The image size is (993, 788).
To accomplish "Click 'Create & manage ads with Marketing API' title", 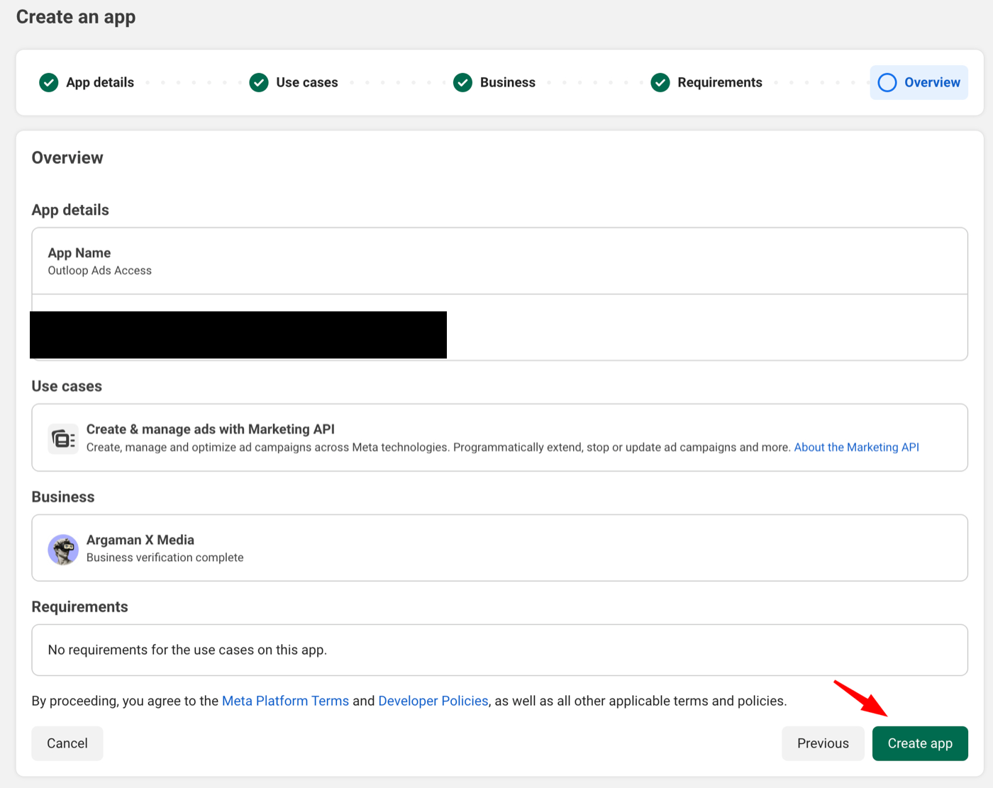I will [211, 429].
